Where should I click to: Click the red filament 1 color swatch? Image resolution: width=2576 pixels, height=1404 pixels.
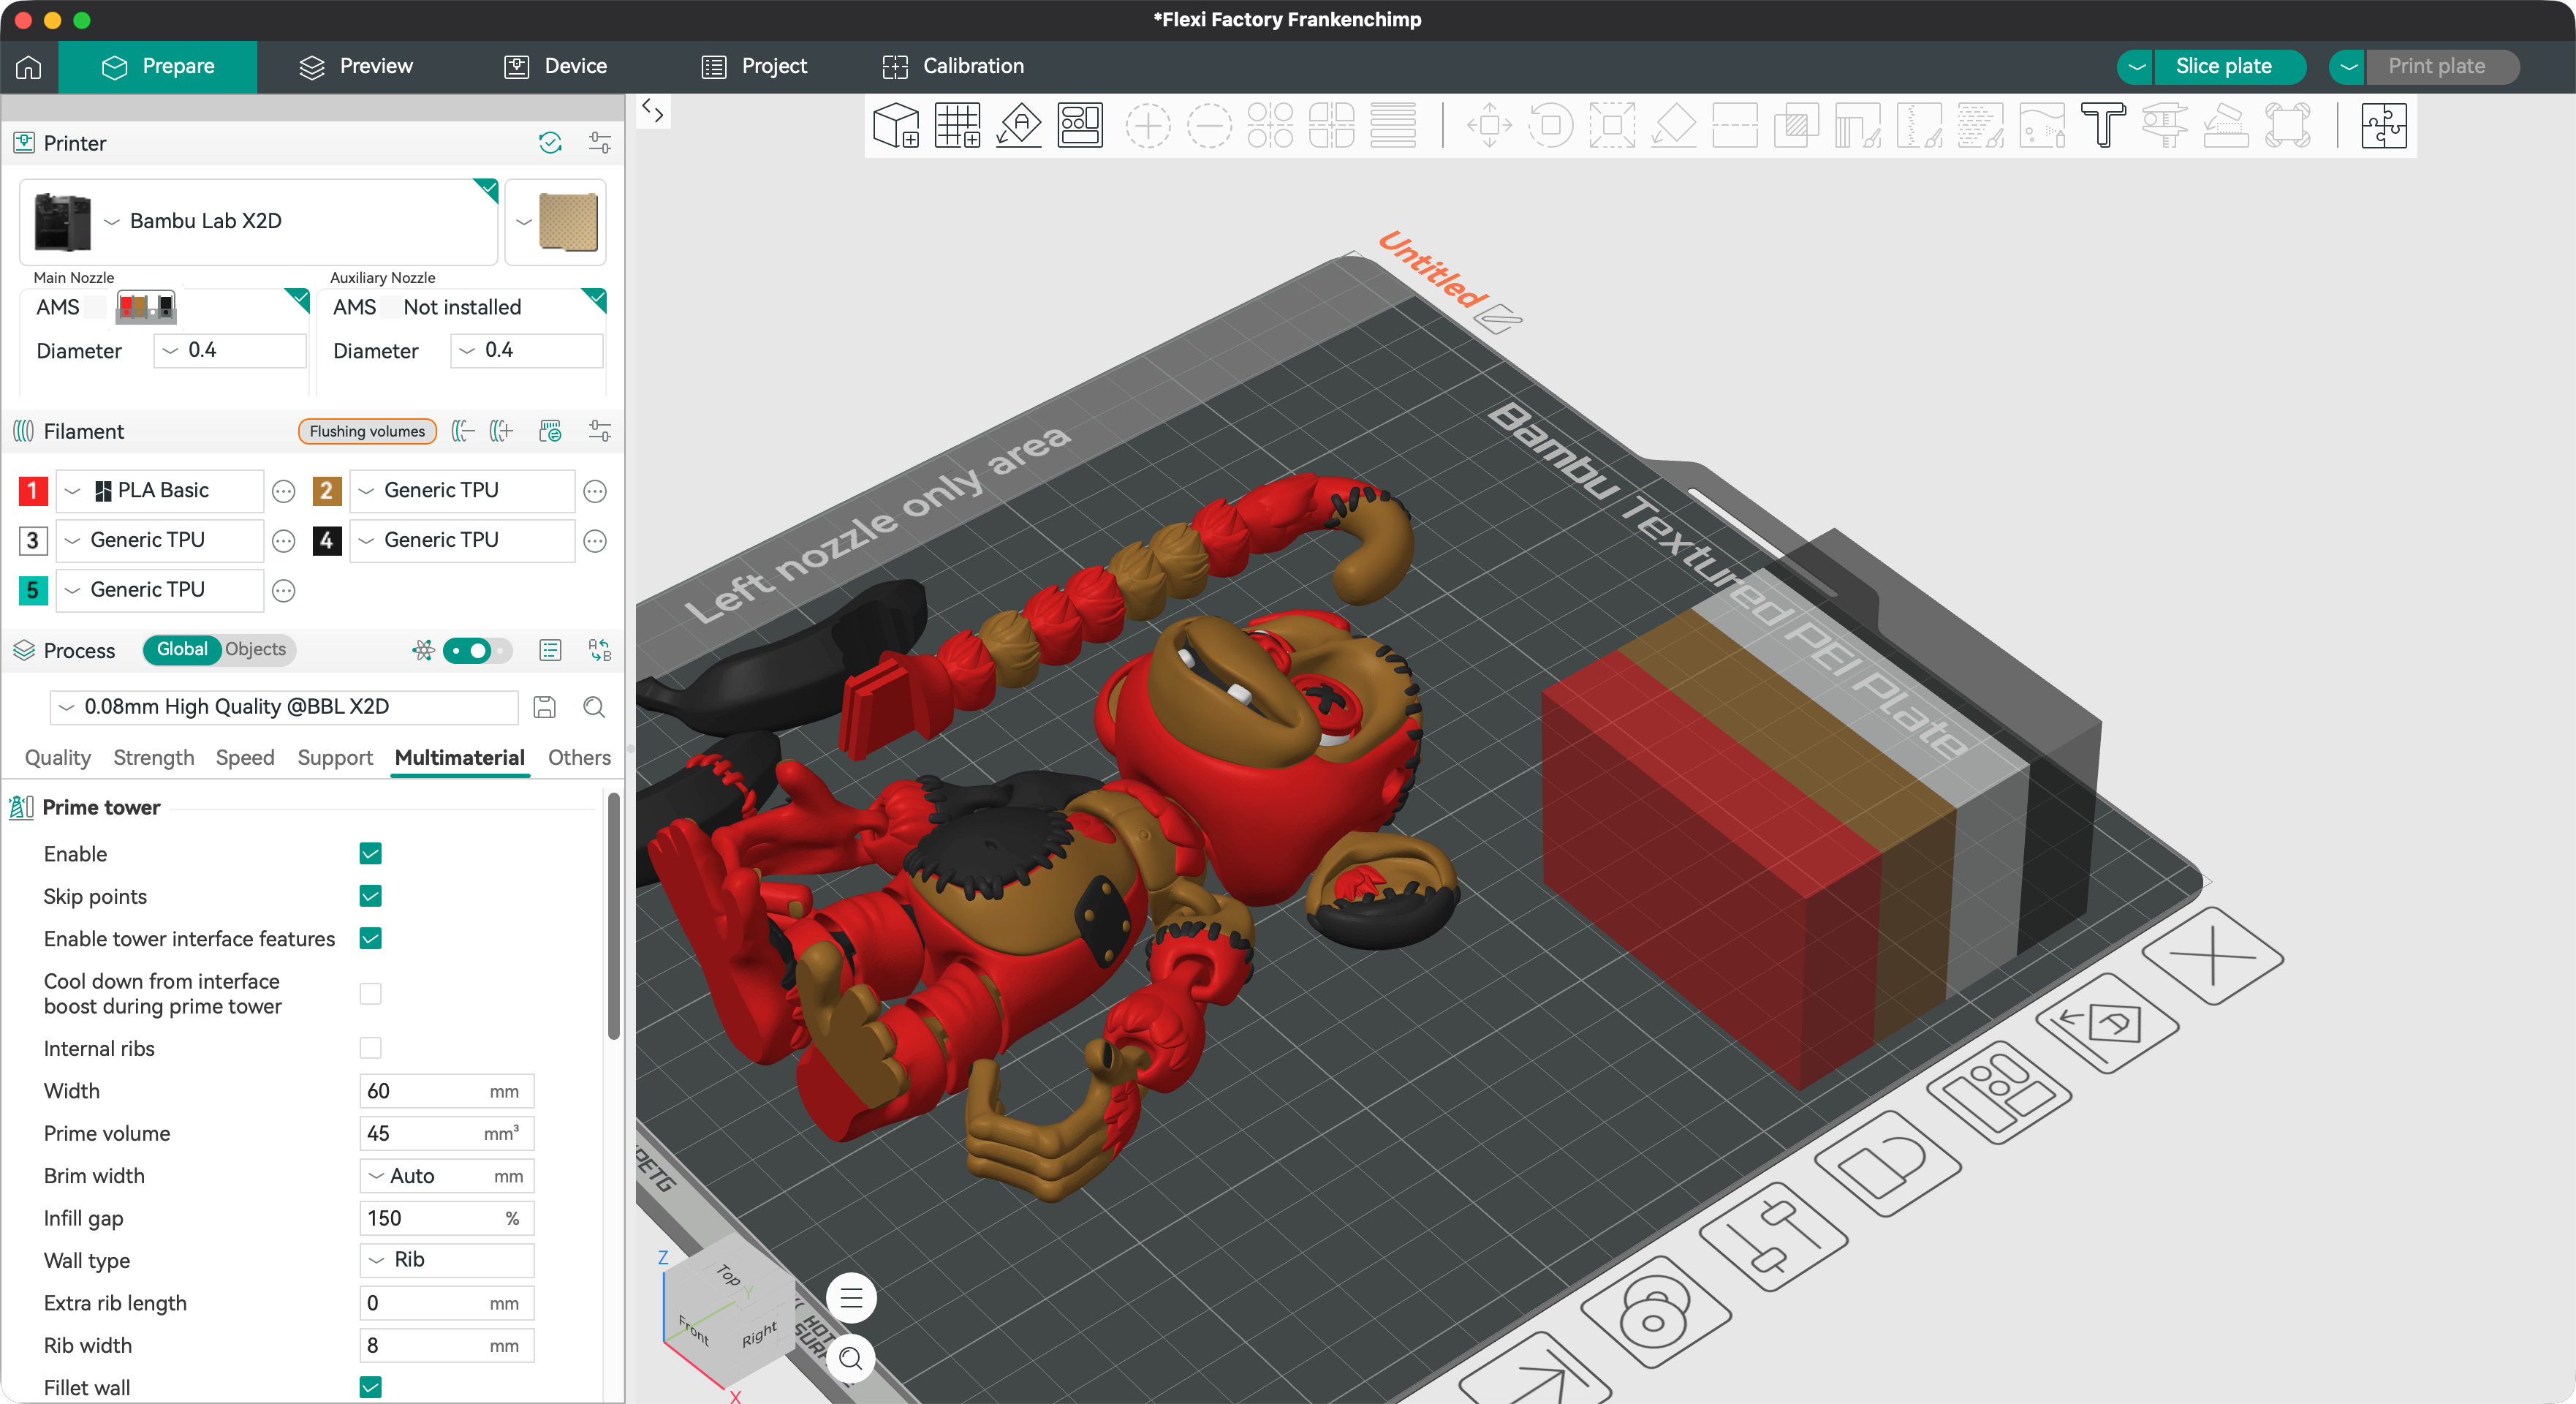click(x=33, y=491)
